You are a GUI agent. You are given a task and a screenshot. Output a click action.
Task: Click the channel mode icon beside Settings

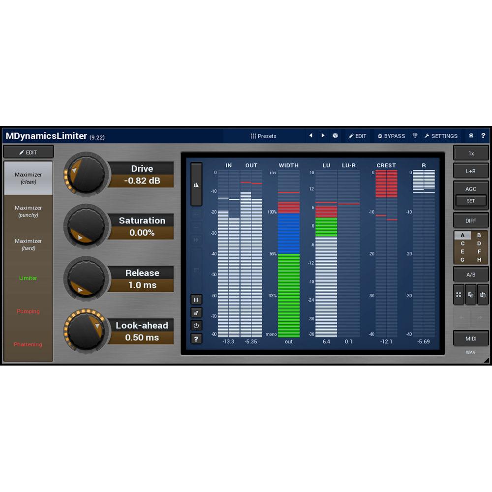pos(415,136)
